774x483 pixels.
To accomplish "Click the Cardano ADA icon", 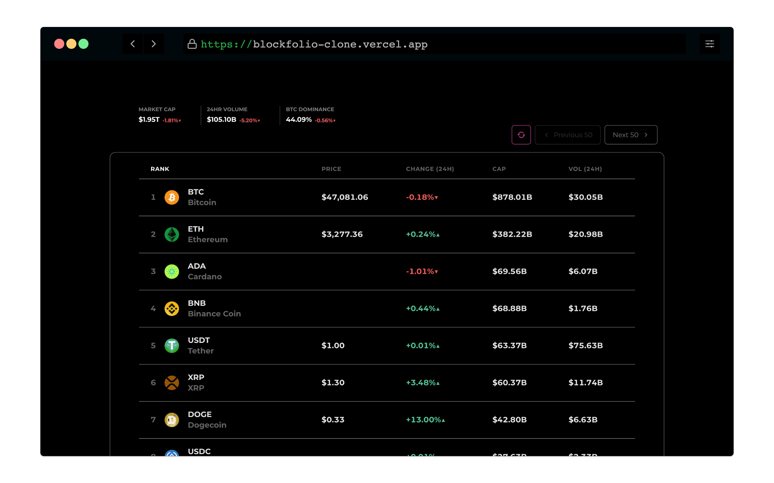I will click(172, 271).
